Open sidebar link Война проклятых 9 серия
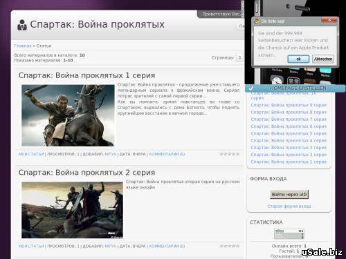The image size is (346, 259). [289, 105]
